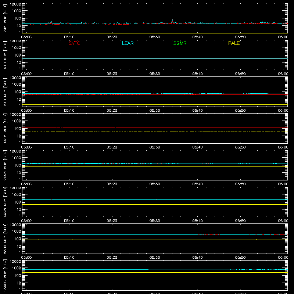Screen dimensions: 294x294
Task: Click 05:40 time label under 410 MHz panel
Action: (x=197, y=74)
